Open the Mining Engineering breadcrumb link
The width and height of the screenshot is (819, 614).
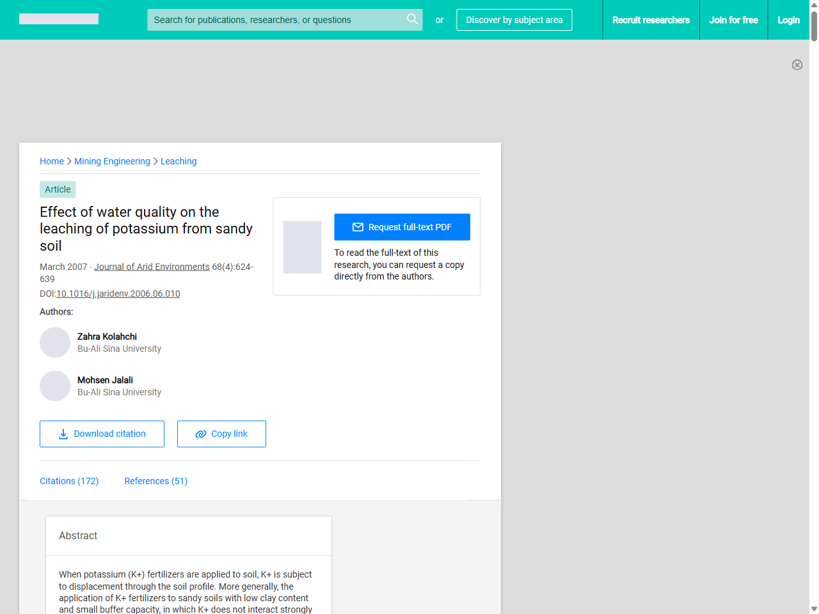click(x=112, y=161)
